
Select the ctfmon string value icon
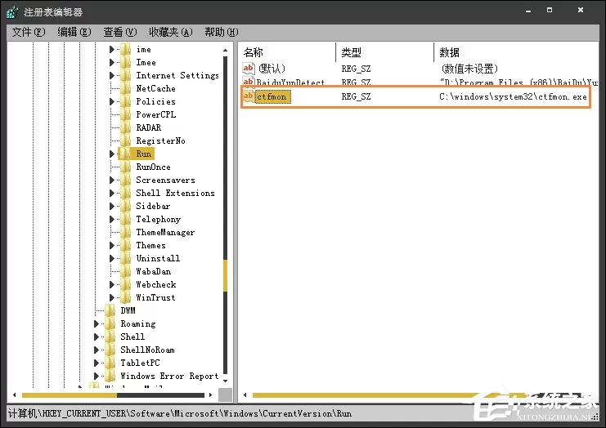tap(248, 96)
